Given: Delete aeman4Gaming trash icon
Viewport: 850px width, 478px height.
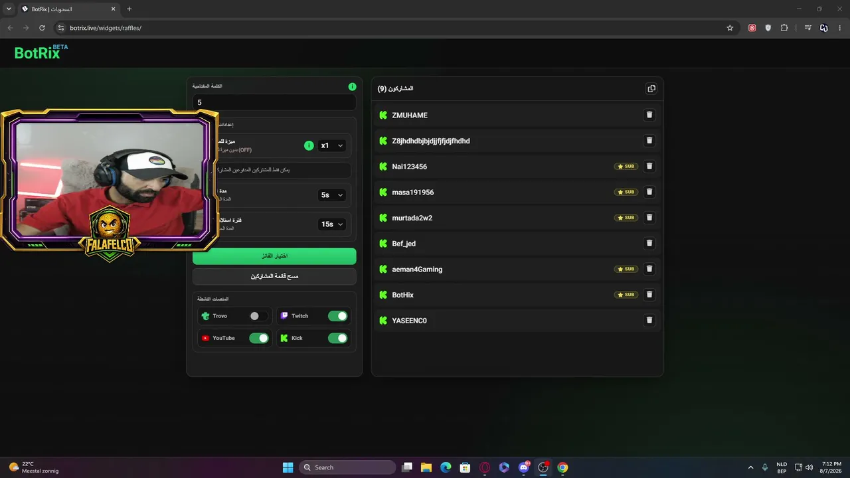Looking at the screenshot, I should pos(649,269).
